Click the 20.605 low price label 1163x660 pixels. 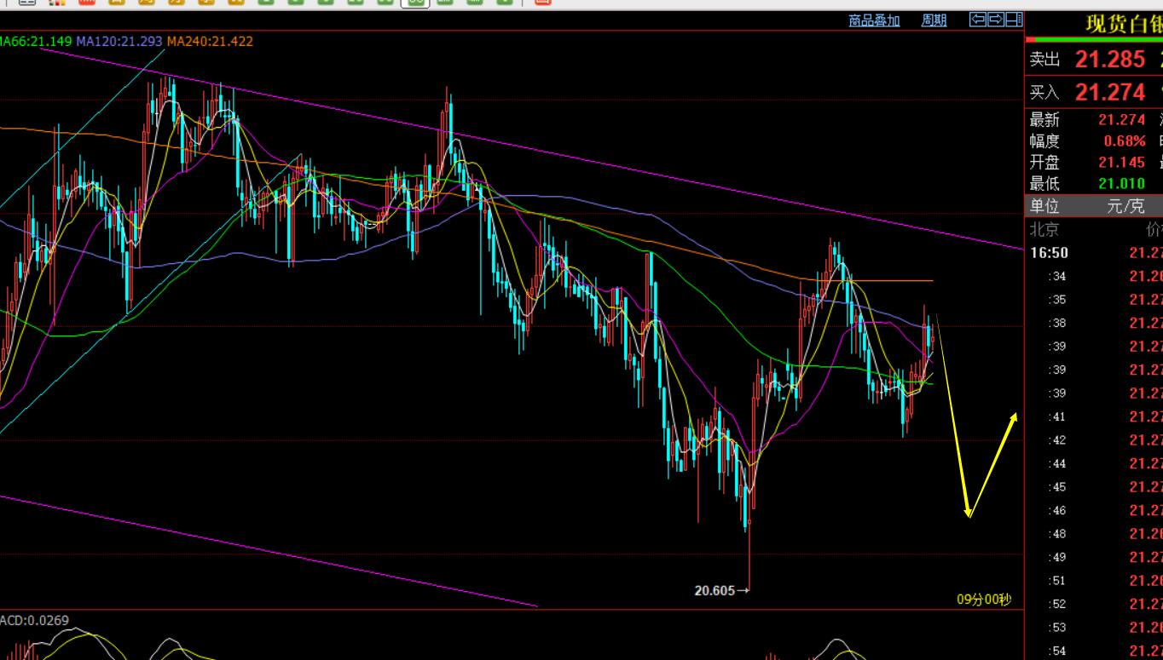click(x=715, y=590)
